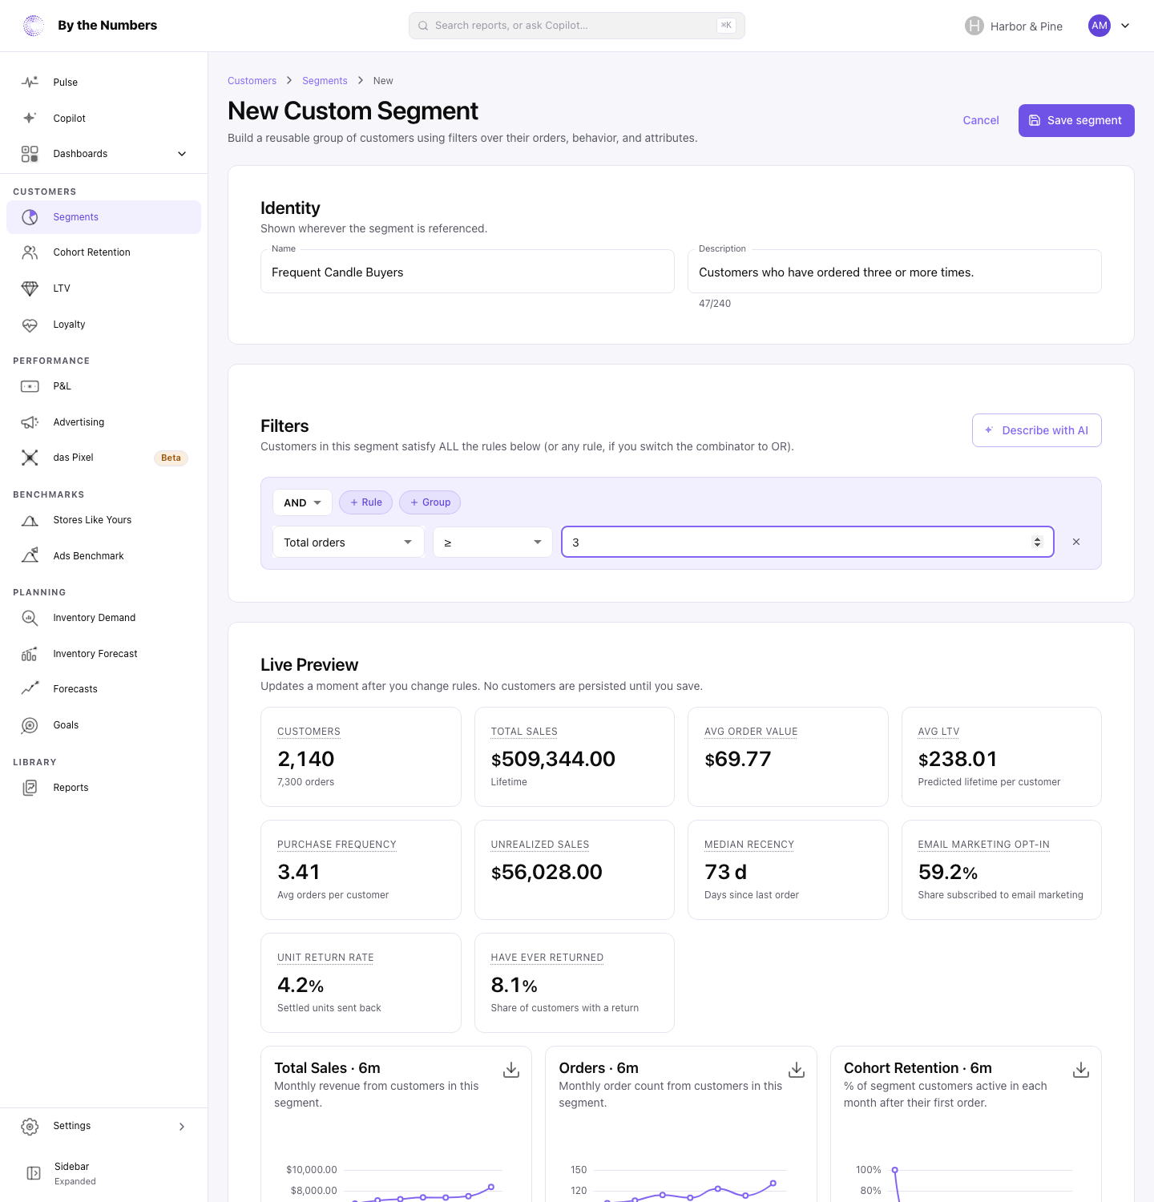The image size is (1154, 1202).
Task: Open the Loyalty heart icon
Action: pos(30,325)
